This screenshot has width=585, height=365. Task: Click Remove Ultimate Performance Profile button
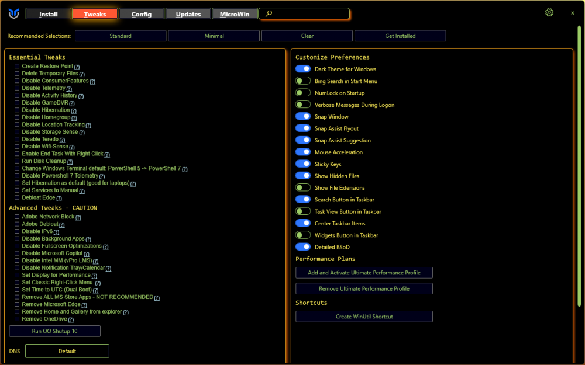364,288
